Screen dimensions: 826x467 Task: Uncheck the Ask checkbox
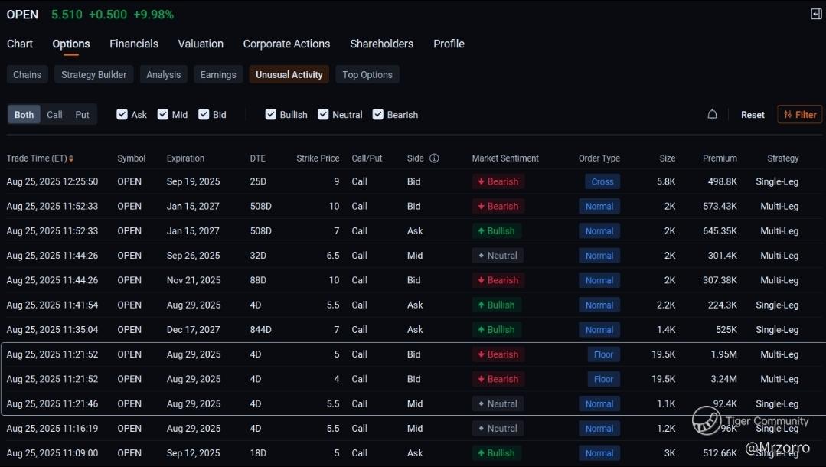[122, 115]
